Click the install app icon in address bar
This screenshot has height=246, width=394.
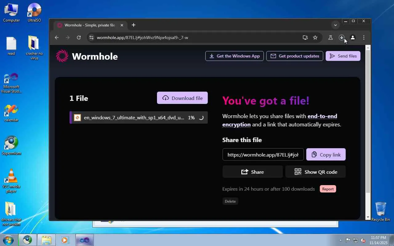[305, 38]
